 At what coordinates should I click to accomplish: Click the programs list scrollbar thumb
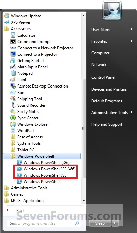click(x=84, y=128)
